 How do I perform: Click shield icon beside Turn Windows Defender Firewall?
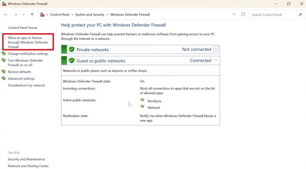coord(4,60)
